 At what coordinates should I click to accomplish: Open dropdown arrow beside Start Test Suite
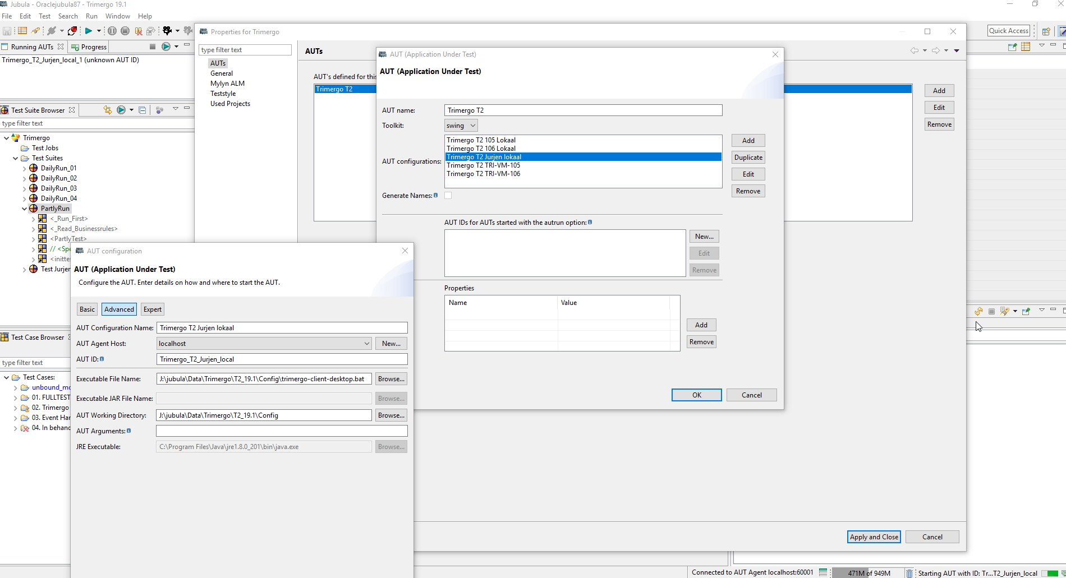click(99, 31)
